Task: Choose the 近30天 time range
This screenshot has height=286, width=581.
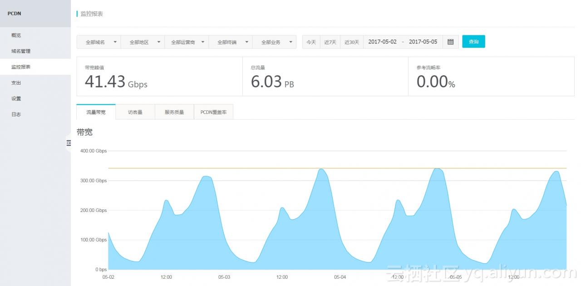Action: pyautogui.click(x=351, y=42)
